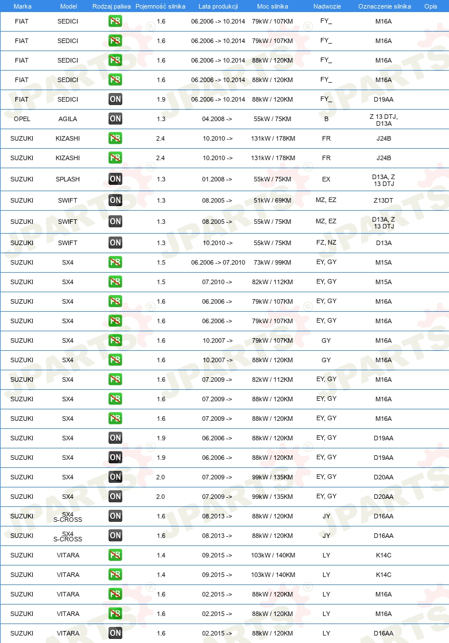Click the 73kW / 99KM power cell
The image size is (449, 643).
272,262
